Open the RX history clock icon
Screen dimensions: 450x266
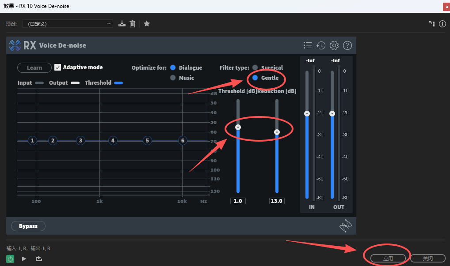click(x=321, y=45)
